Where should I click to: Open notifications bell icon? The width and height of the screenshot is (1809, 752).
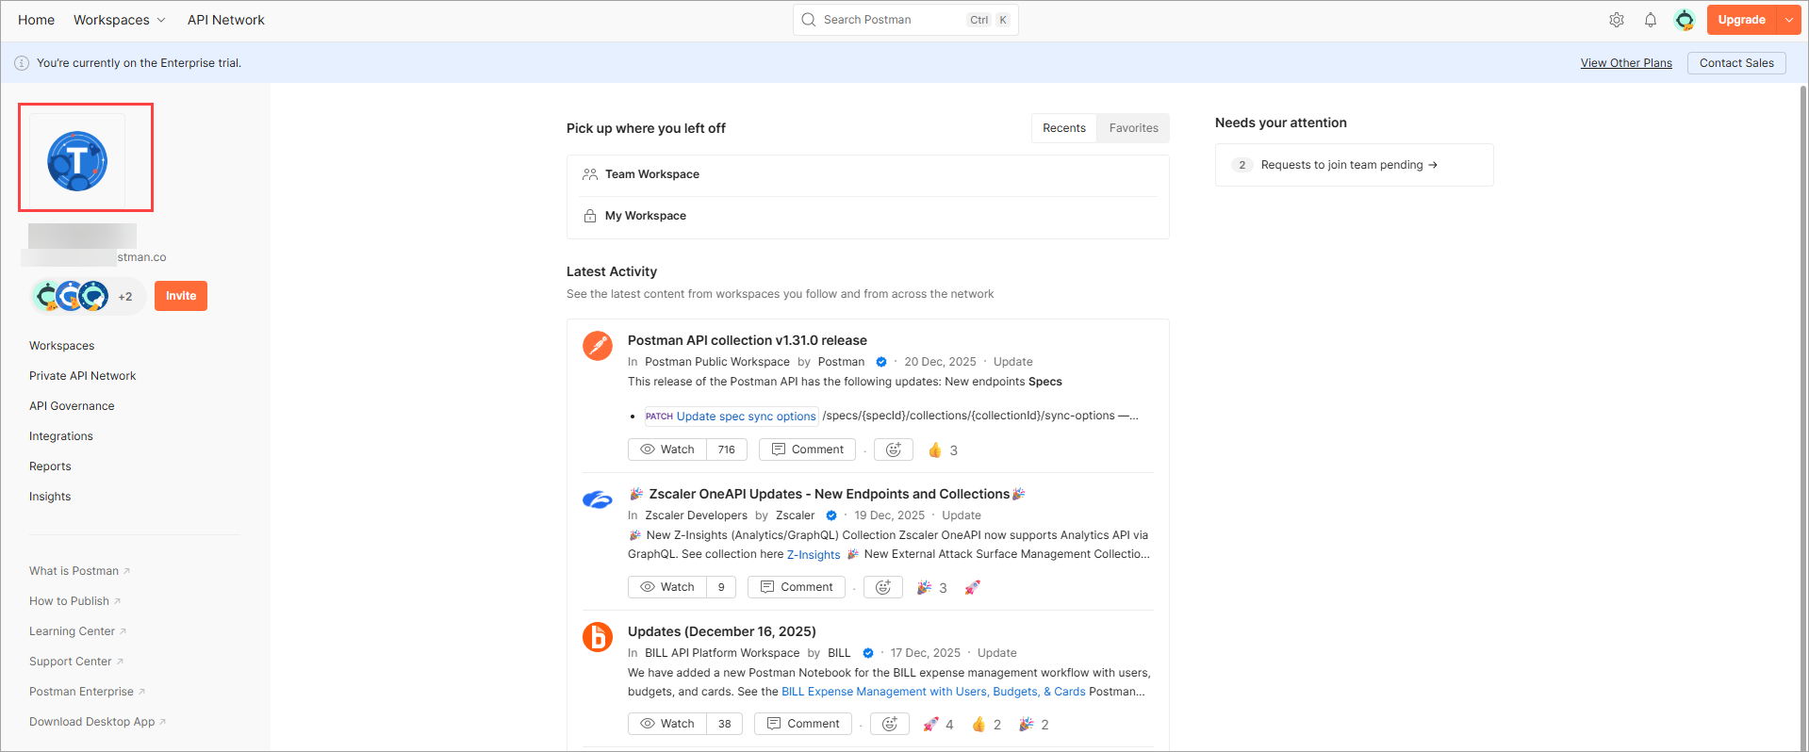pyautogui.click(x=1651, y=20)
